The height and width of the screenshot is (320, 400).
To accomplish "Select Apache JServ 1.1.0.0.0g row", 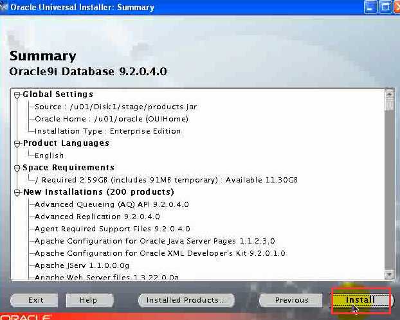I will point(82,265).
